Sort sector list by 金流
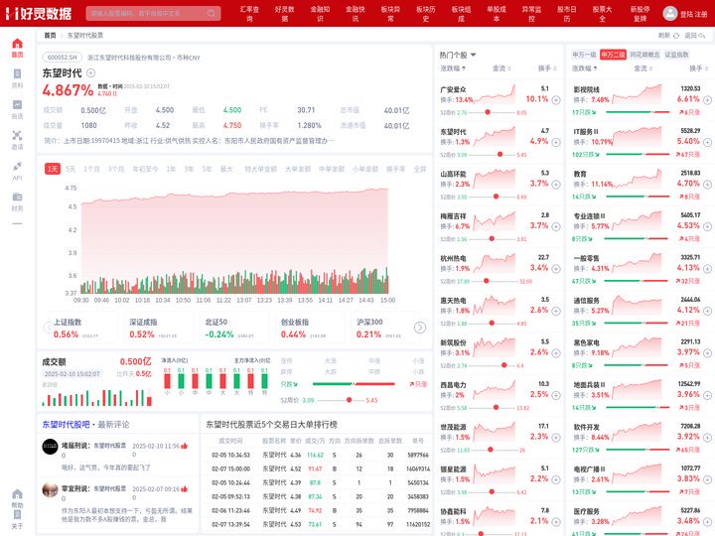The width and height of the screenshot is (715, 536). point(643,68)
